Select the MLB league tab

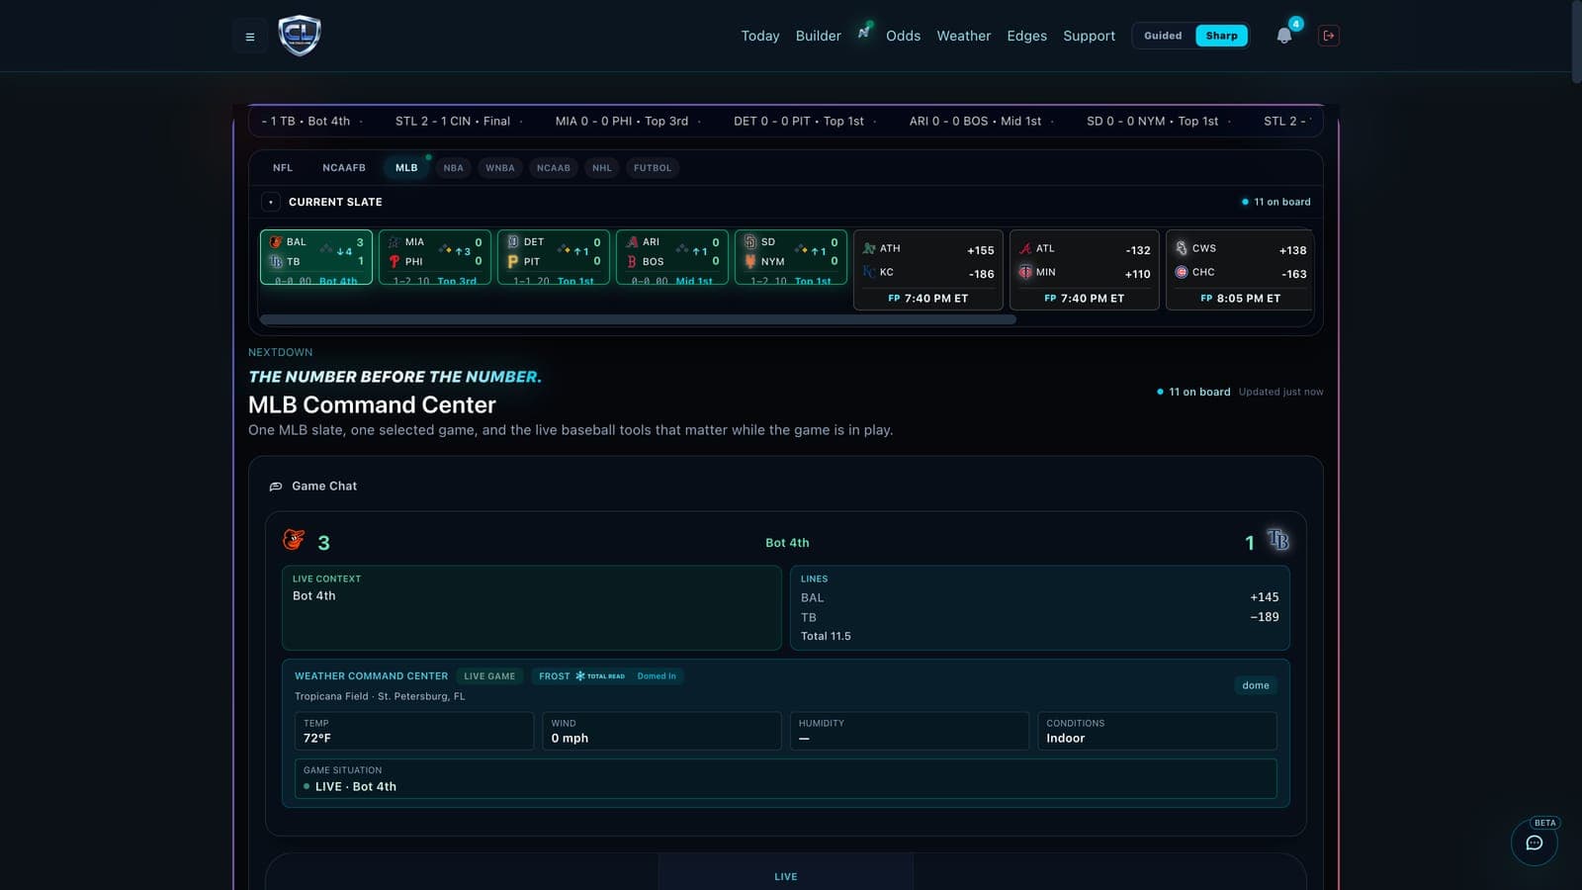pyautogui.click(x=406, y=168)
